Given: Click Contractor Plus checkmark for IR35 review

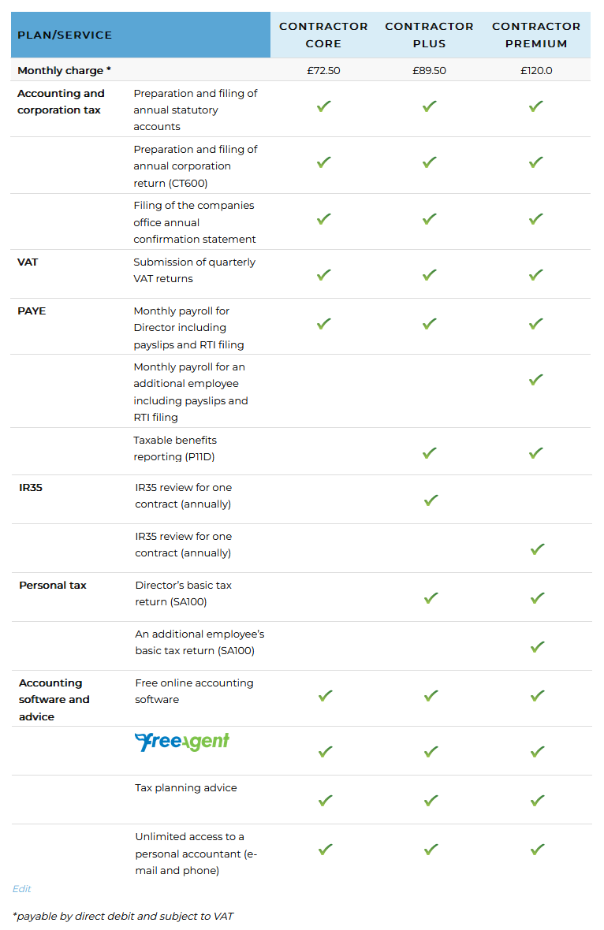Looking at the screenshot, I should click(x=431, y=500).
